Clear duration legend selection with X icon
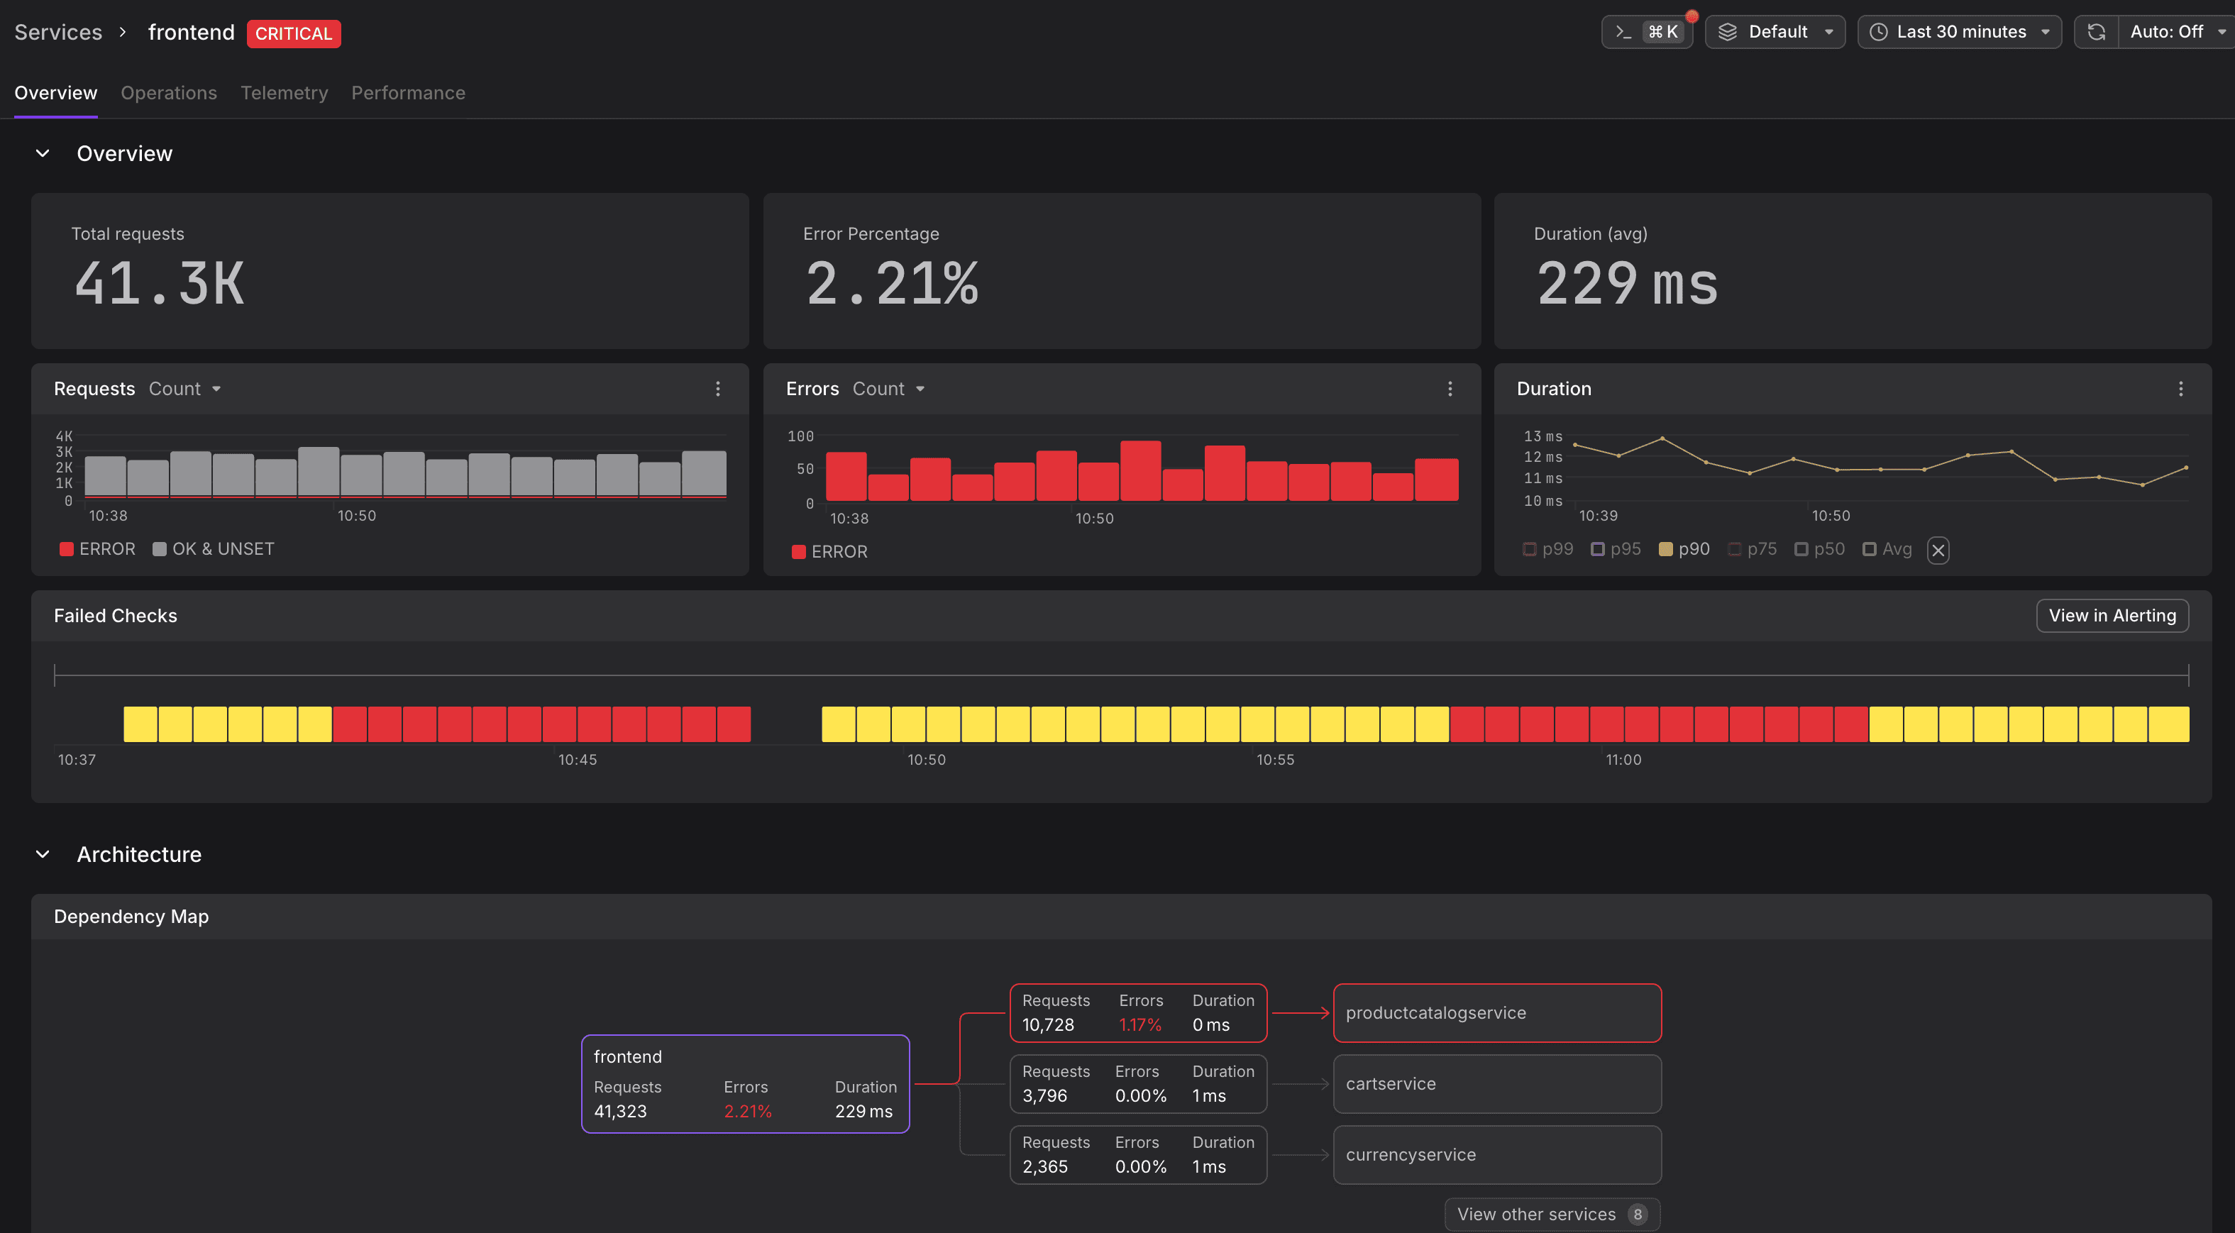 [x=1938, y=550]
